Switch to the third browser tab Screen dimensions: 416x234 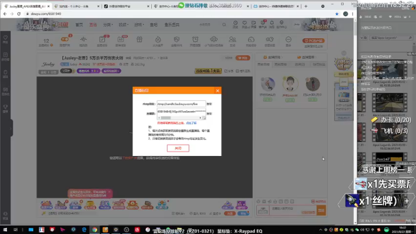(126, 6)
